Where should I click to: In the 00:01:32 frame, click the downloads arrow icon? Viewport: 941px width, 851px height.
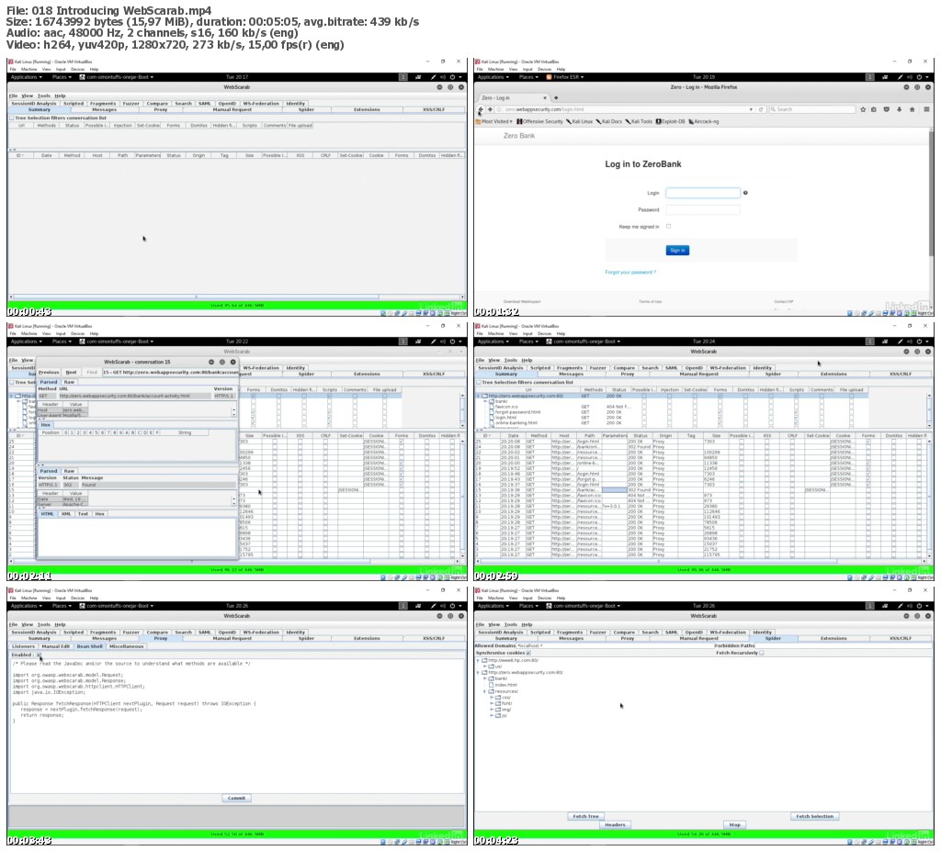[899, 109]
